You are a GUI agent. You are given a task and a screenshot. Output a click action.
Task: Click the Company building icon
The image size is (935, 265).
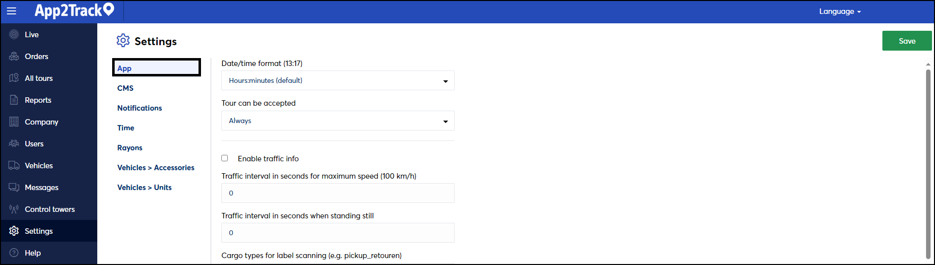14,122
